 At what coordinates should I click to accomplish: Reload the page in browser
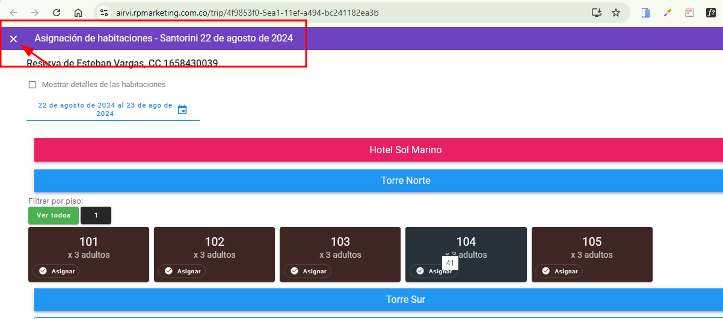click(x=57, y=13)
